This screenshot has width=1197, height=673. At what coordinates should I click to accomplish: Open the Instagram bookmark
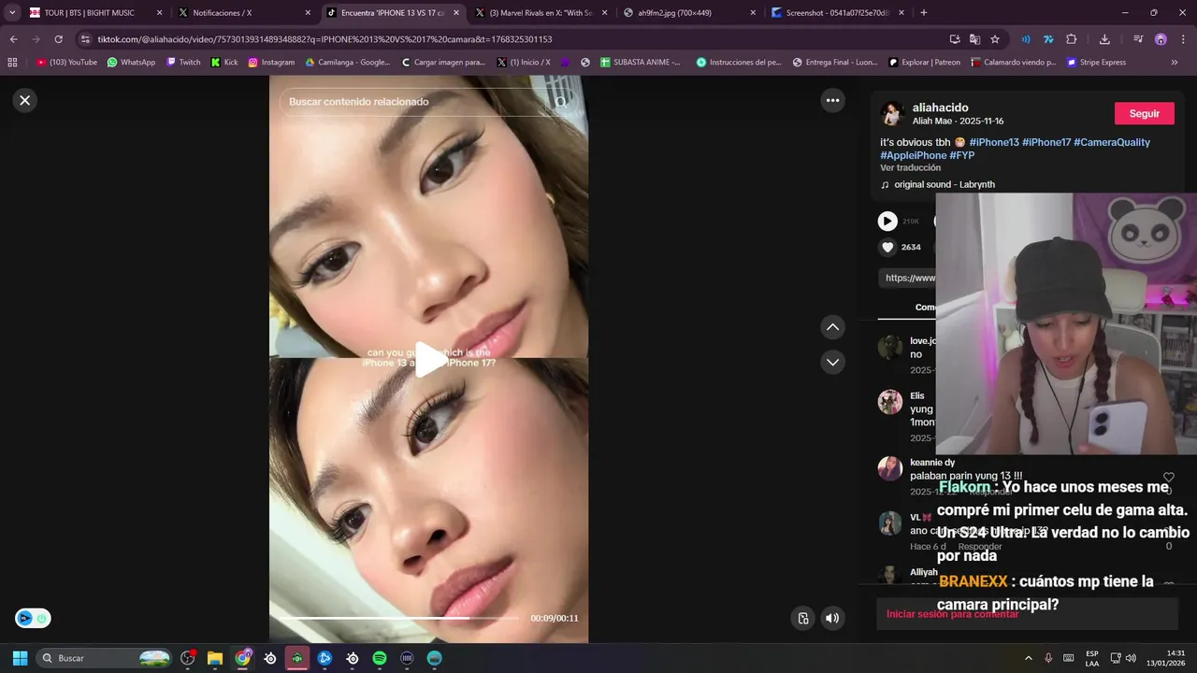271,63
